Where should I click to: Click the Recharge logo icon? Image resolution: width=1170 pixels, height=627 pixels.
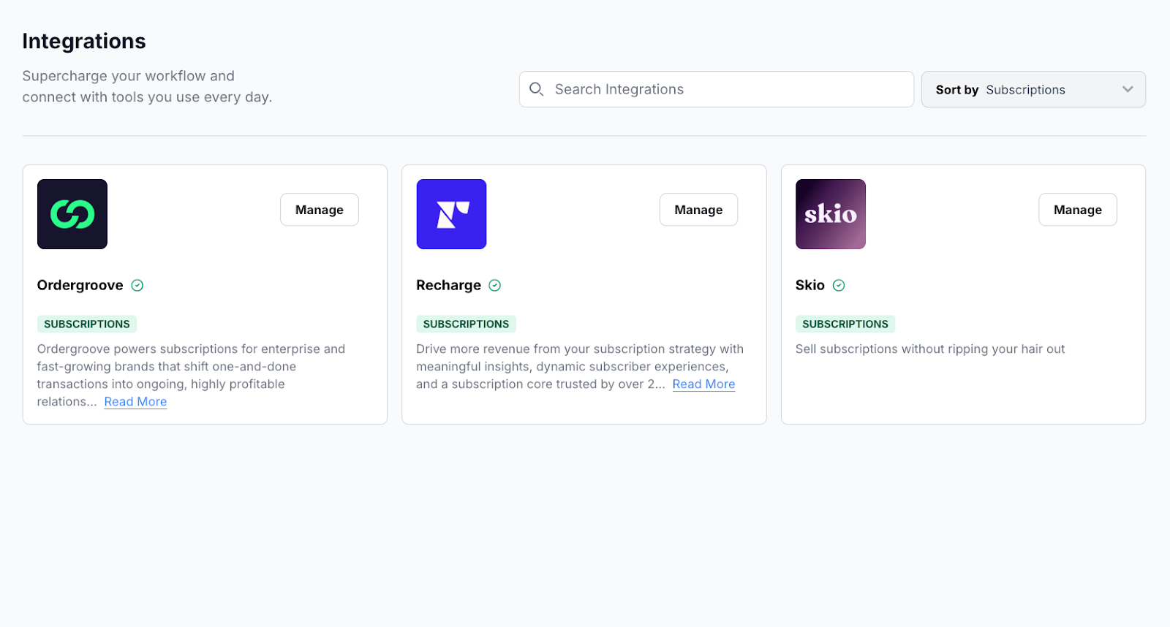(x=451, y=214)
